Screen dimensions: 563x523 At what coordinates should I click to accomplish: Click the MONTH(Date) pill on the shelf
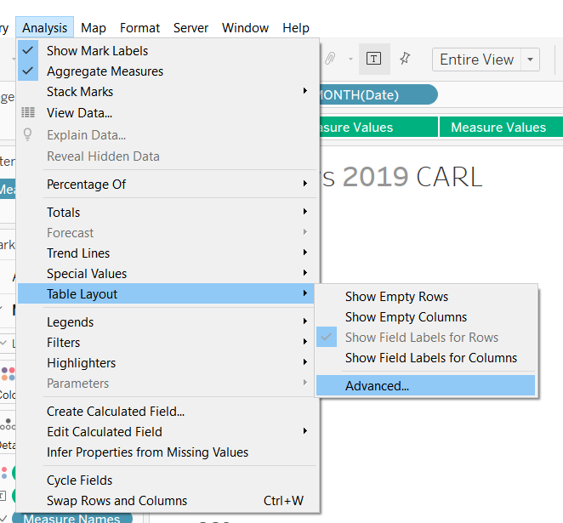pyautogui.click(x=372, y=95)
